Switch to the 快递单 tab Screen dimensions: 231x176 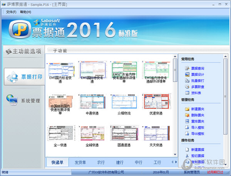[x=57, y=162]
